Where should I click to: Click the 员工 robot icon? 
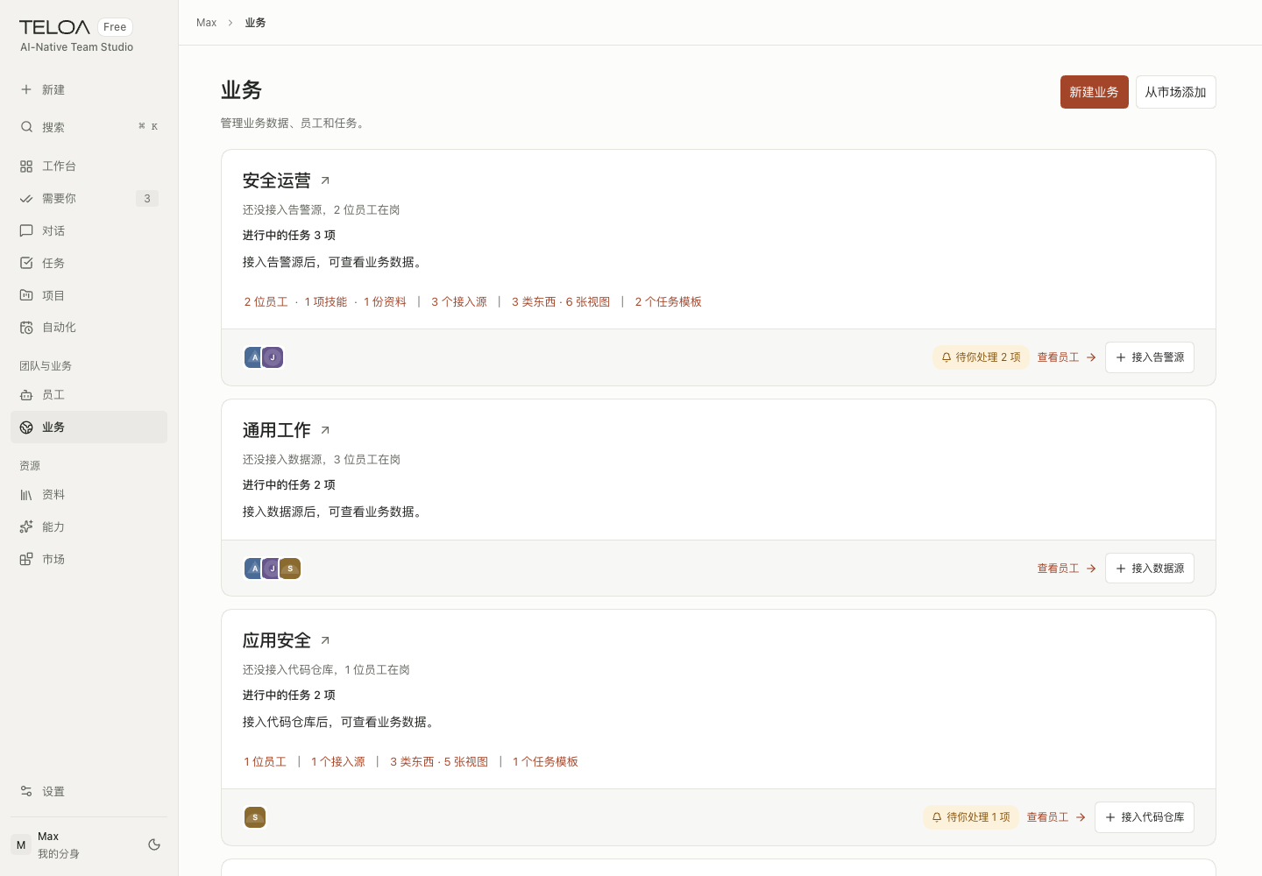click(x=26, y=395)
